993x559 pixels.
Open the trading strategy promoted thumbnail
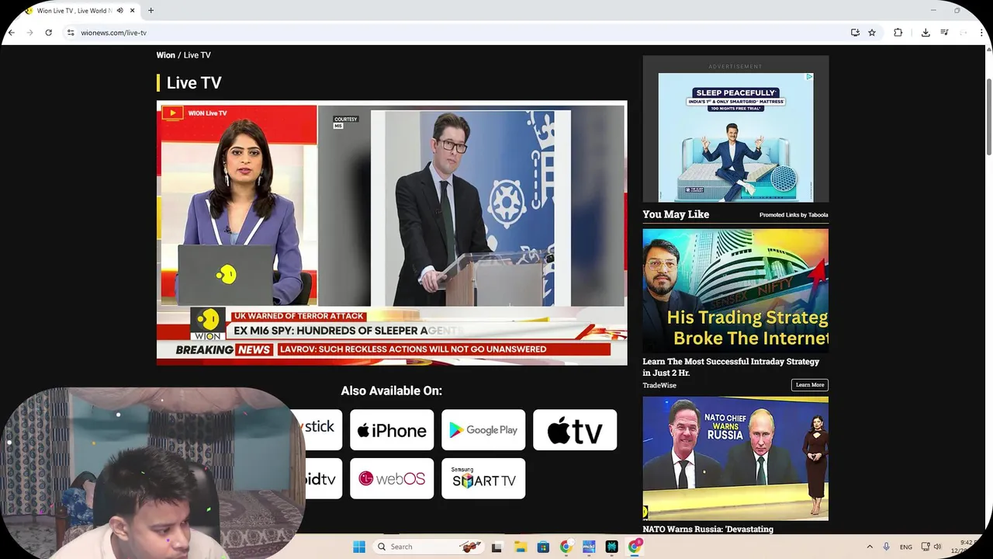pyautogui.click(x=735, y=290)
